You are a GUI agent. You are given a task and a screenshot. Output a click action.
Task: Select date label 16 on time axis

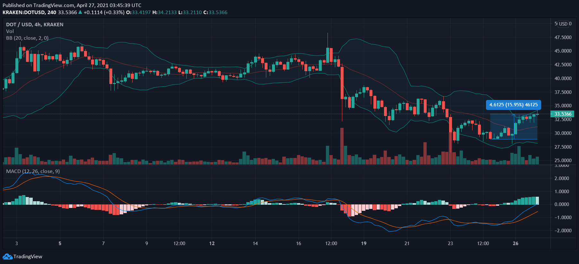(x=299, y=243)
